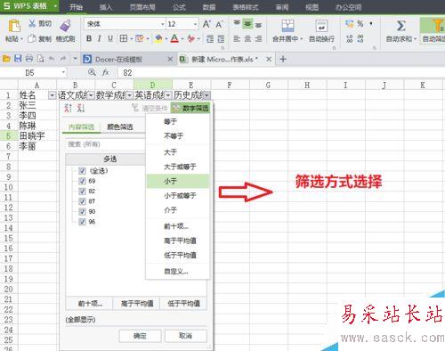The width and height of the screenshot is (445, 351).
Task: Open the 公式 ribbon tab
Action: click(x=179, y=7)
